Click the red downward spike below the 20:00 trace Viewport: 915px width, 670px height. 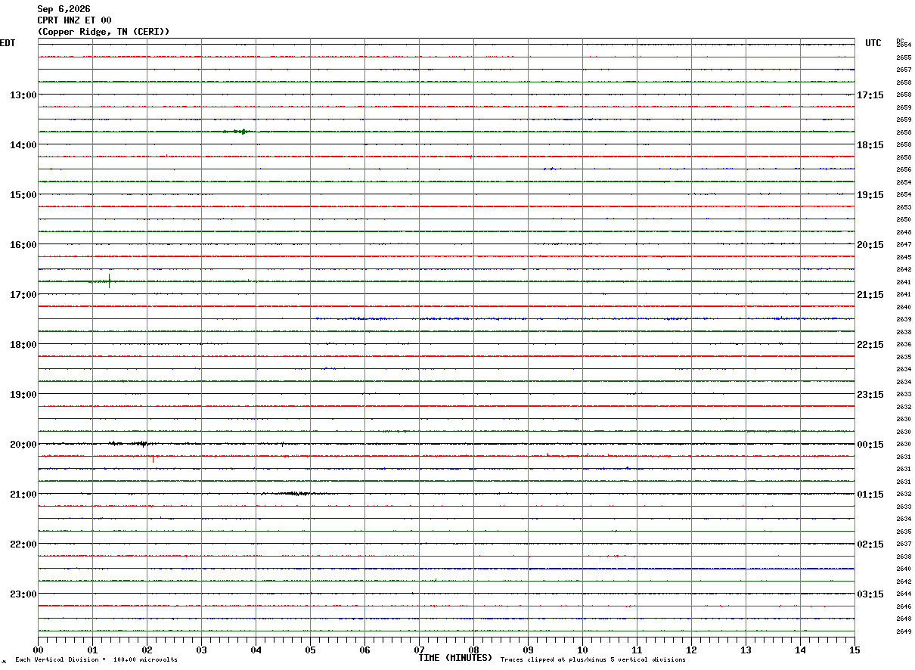(154, 459)
